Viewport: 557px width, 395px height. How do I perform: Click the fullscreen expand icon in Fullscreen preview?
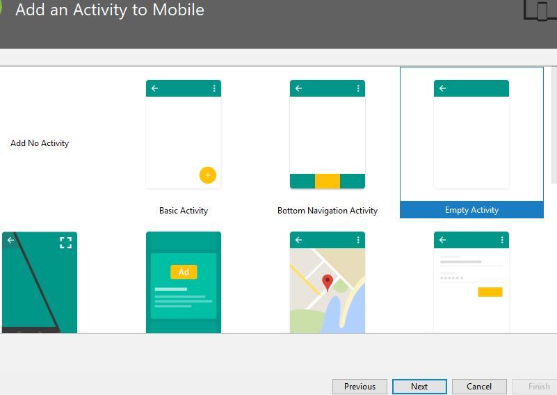click(66, 243)
